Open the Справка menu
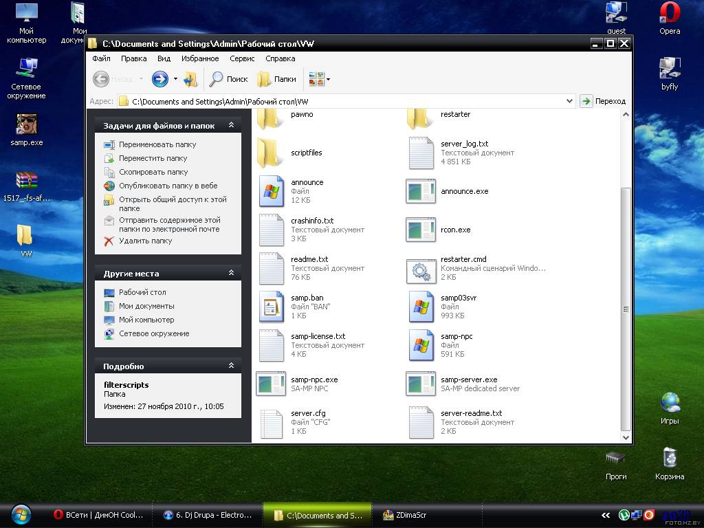The width and height of the screenshot is (704, 528). point(280,58)
